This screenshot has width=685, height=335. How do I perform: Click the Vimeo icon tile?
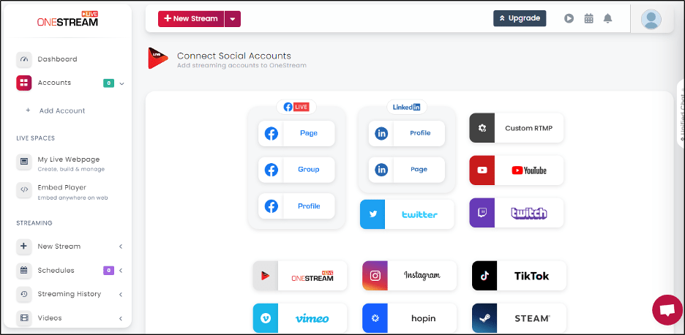point(265,318)
